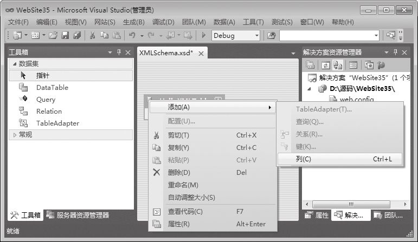Click into the toolbar search input field
The height and width of the screenshot is (242, 418).
pos(326,35)
